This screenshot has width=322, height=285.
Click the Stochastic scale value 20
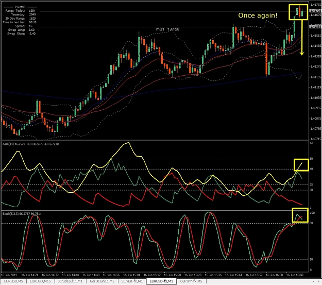pos(311,260)
